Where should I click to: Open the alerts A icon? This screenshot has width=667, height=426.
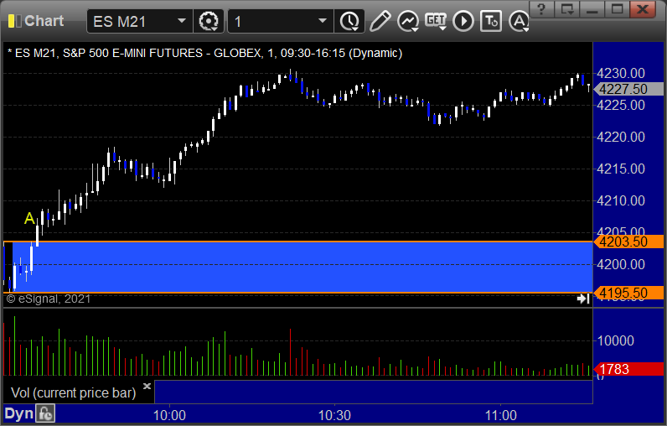[519, 21]
